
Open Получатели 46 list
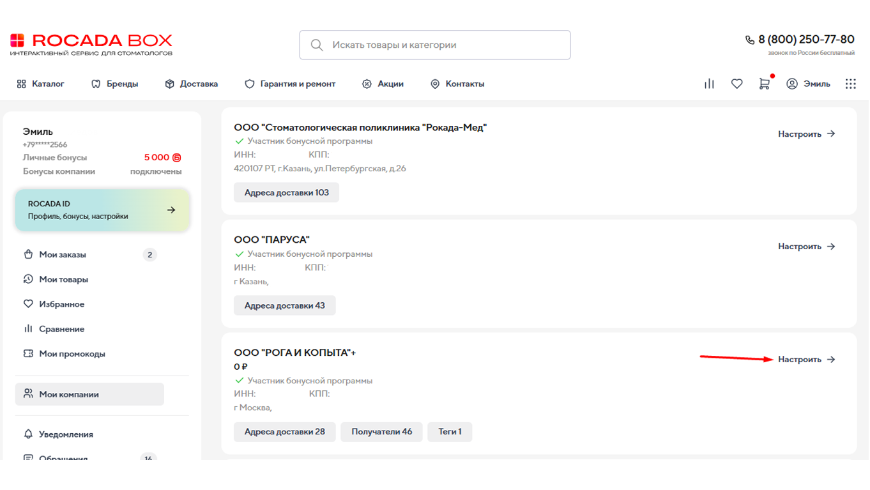point(381,432)
